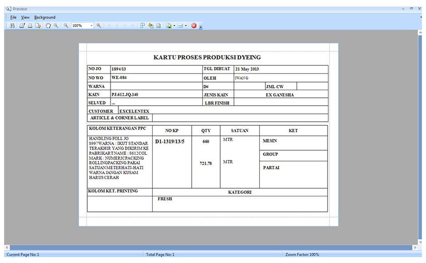Image resolution: width=426 pixels, height=263 pixels.
Task: Open the zoom percentage dropdown arrow
Action: (91, 26)
